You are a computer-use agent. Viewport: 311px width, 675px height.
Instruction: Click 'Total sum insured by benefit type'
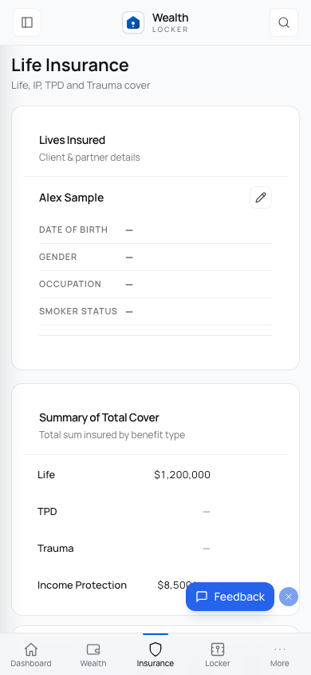pos(112,435)
